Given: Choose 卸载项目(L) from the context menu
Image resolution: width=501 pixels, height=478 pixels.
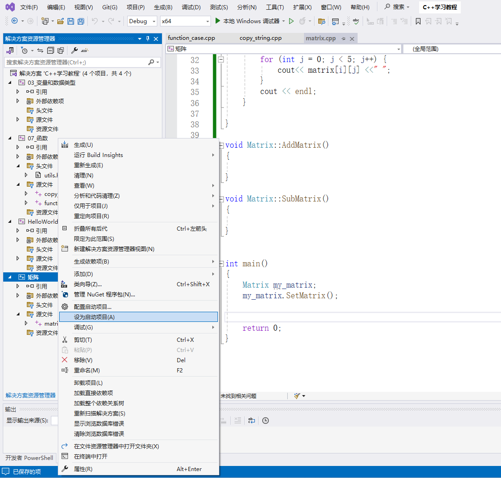Looking at the screenshot, I should pyautogui.click(x=139, y=383).
